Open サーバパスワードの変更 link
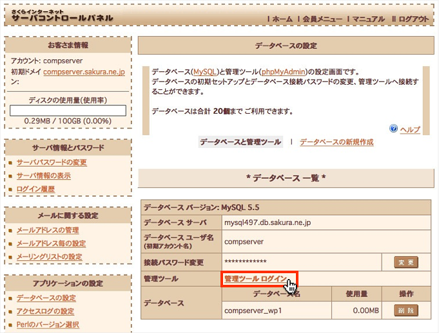The width and height of the screenshot is (439, 333). 52,162
